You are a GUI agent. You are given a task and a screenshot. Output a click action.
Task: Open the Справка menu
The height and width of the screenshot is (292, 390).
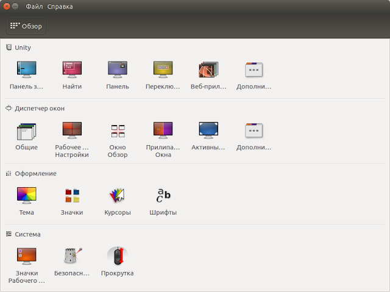60,7
